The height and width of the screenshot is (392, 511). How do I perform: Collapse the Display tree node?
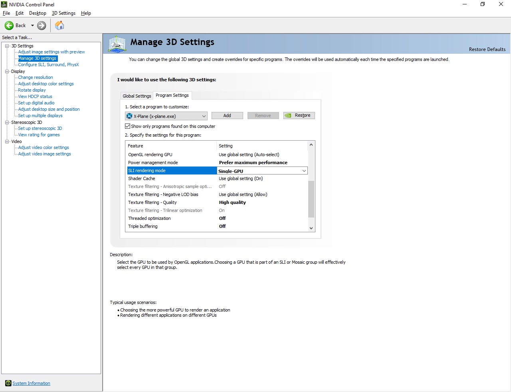coord(7,71)
